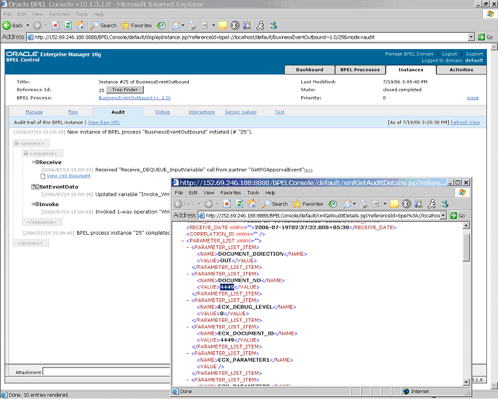Viewport: 498px width, 399px height.
Task: Open Back button history dropdown arrow
Action: click(28, 26)
